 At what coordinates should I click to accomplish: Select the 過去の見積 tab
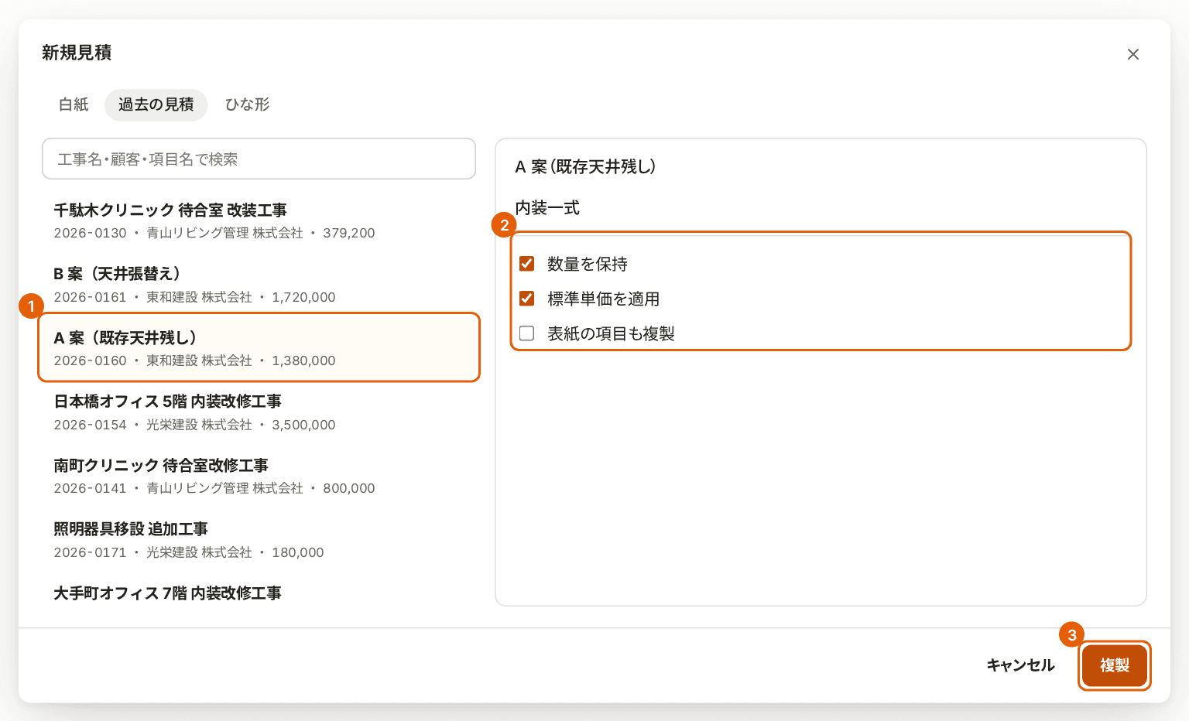click(x=156, y=104)
